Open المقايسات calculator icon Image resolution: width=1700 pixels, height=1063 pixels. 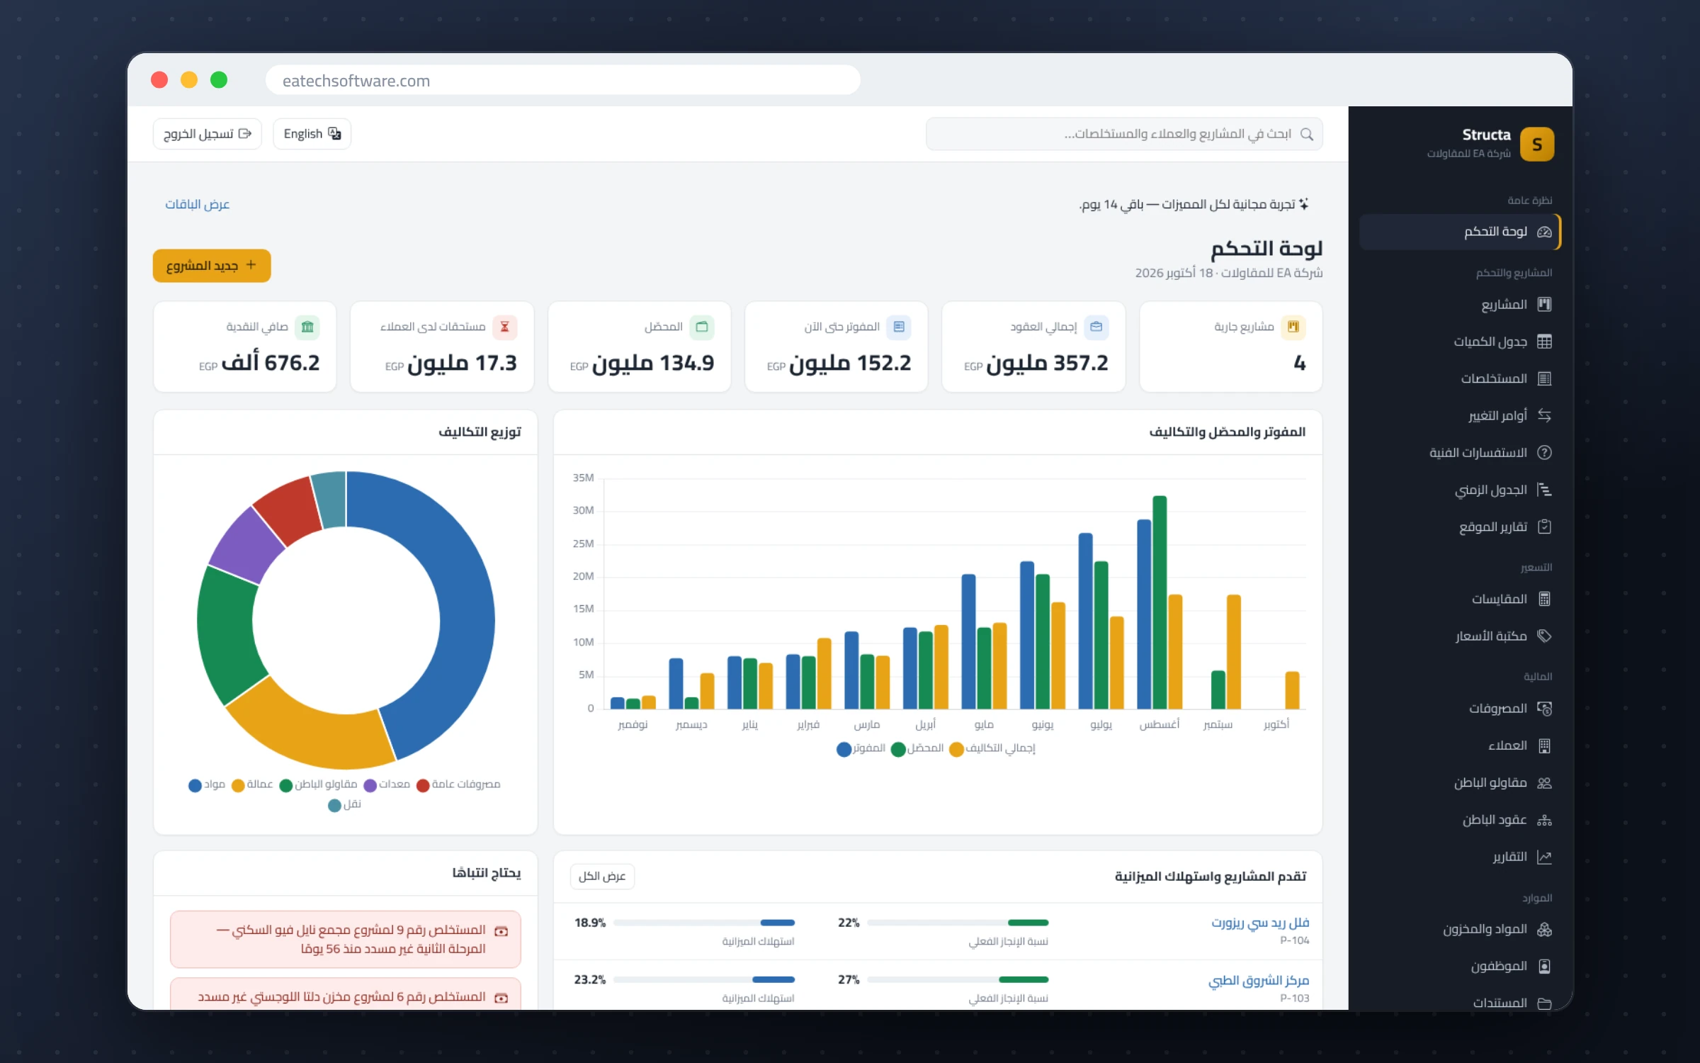tap(1544, 599)
